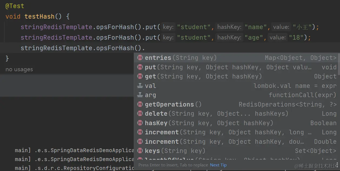The image size is (340, 171).
Task: Click the no usages inlay hint
Action: (x=19, y=69)
